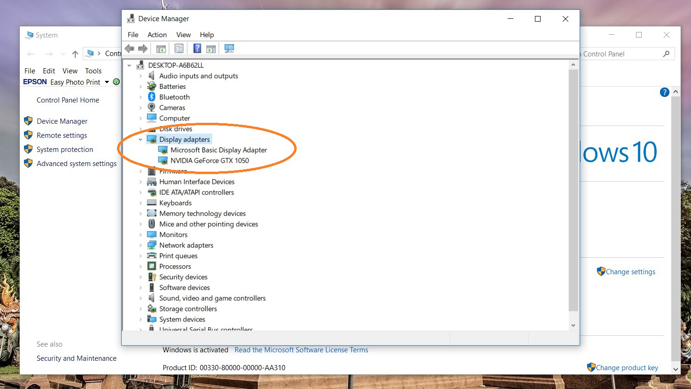The width and height of the screenshot is (691, 389).
Task: Open Advanced system settings link
Action: coord(77,164)
